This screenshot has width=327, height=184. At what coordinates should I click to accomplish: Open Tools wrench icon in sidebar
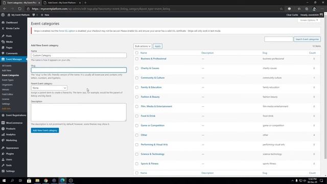point(3,165)
